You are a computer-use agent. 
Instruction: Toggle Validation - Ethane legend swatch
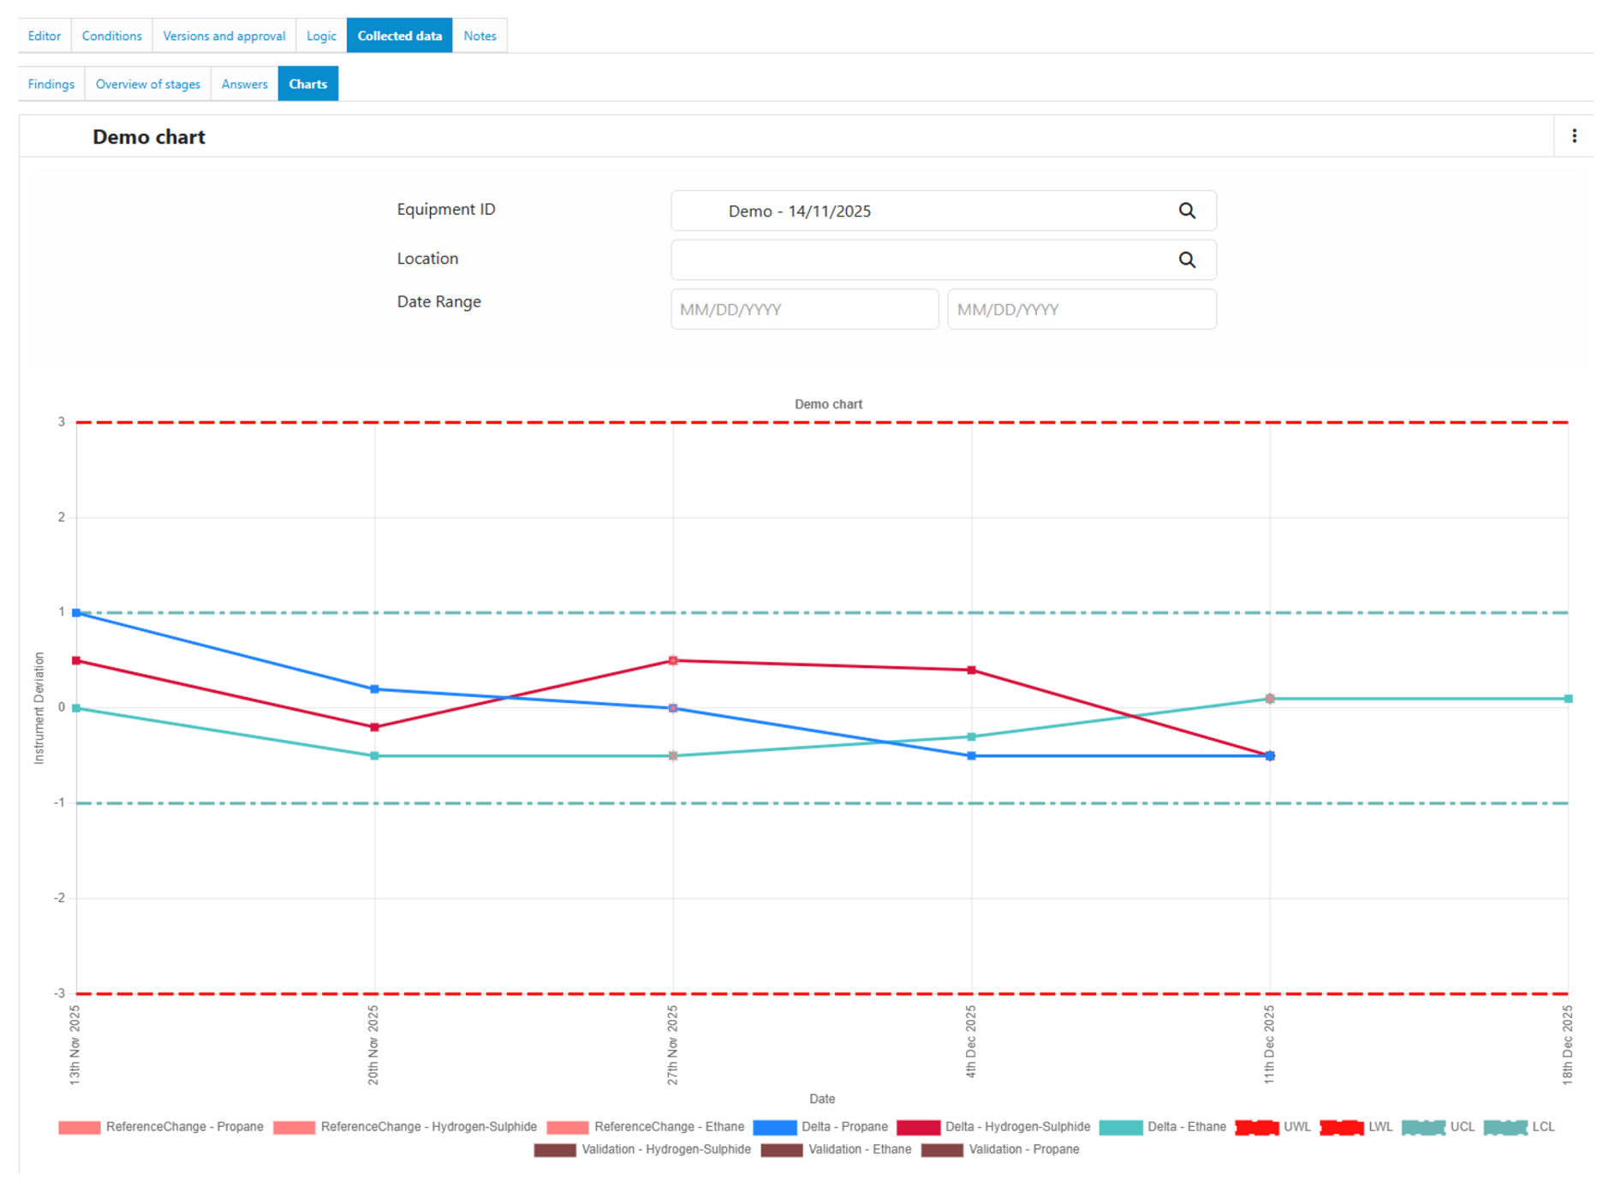(x=782, y=1150)
